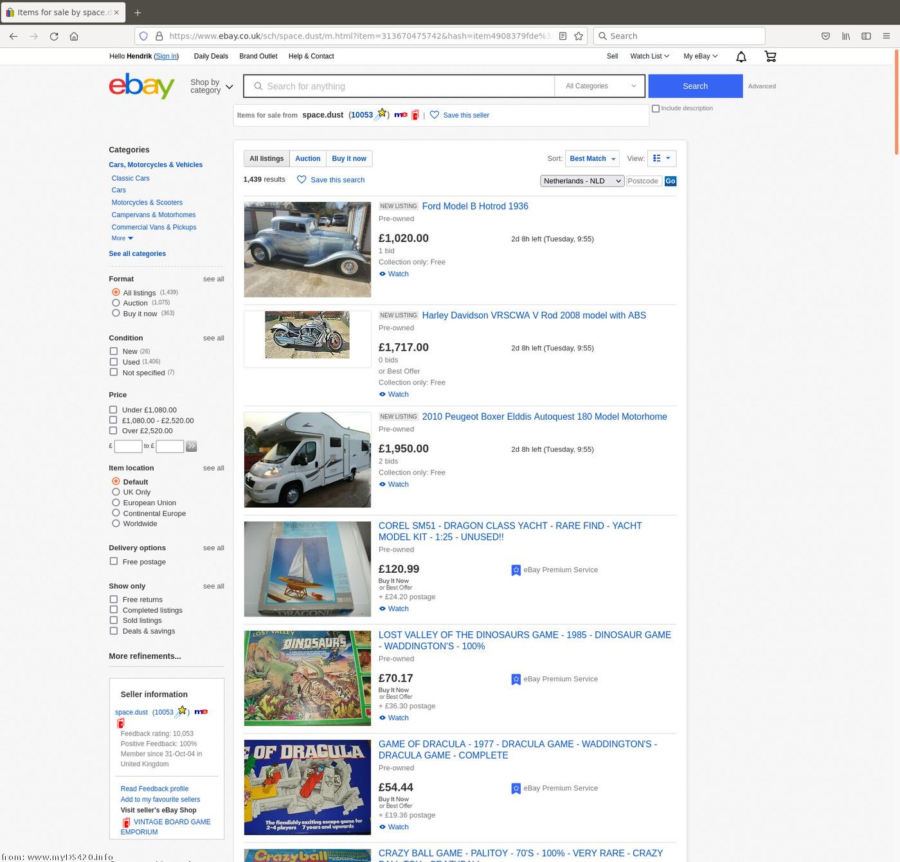Open Daily Deals in top menu
This screenshot has width=900, height=862.
(211, 57)
